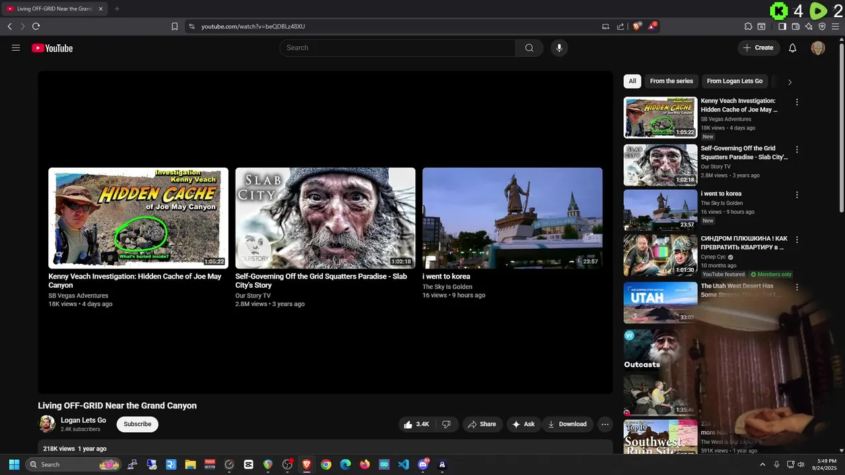
Task: Open the Logan Lets Go channel link
Action: click(x=83, y=420)
